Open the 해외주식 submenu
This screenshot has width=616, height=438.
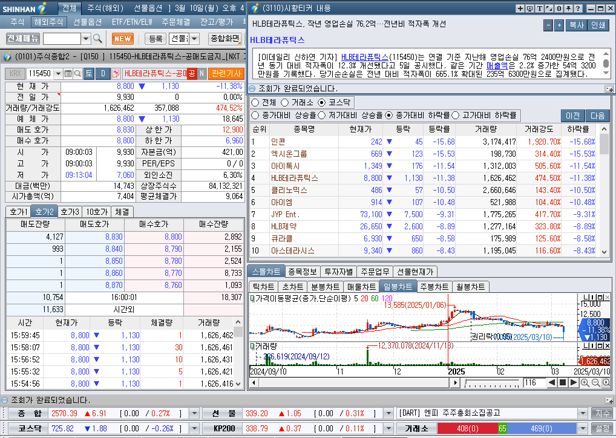click(49, 22)
